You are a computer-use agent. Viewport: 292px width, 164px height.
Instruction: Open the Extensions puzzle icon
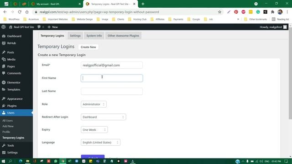coord(273,12)
